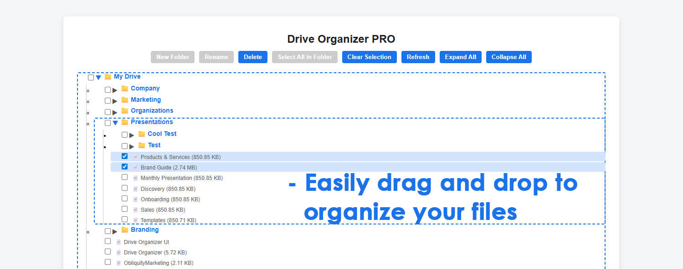This screenshot has height=269, width=683.
Task: Uncheck the Products & Services checkbox
Action: coord(124,156)
